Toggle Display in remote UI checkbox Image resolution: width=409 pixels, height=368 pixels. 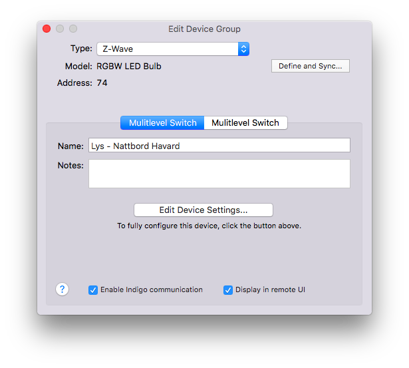(x=228, y=290)
